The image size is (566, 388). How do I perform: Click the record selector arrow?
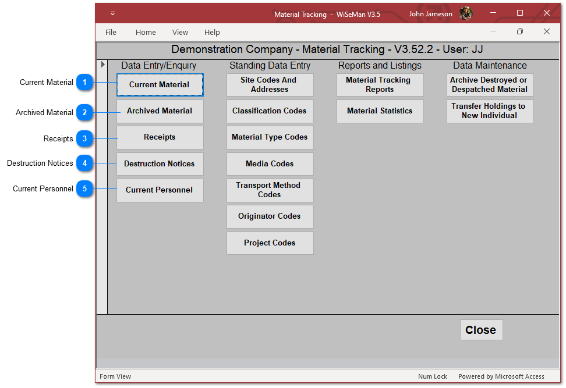tap(102, 64)
